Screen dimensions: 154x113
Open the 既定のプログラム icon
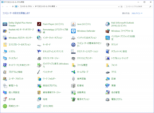click(x=39, y=86)
